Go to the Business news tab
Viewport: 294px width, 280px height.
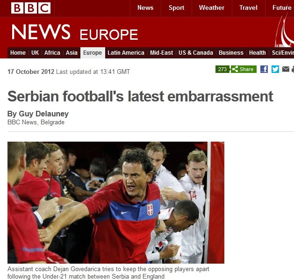[x=231, y=53]
